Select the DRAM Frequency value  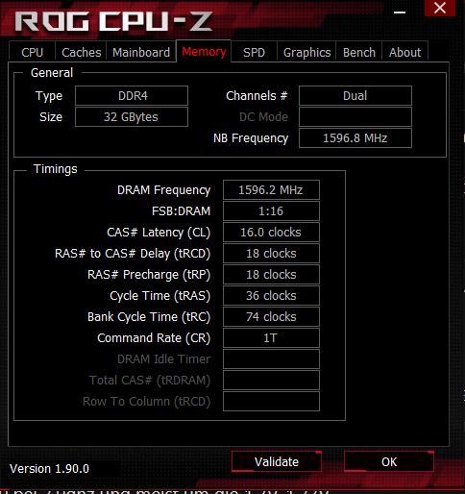[x=271, y=190]
